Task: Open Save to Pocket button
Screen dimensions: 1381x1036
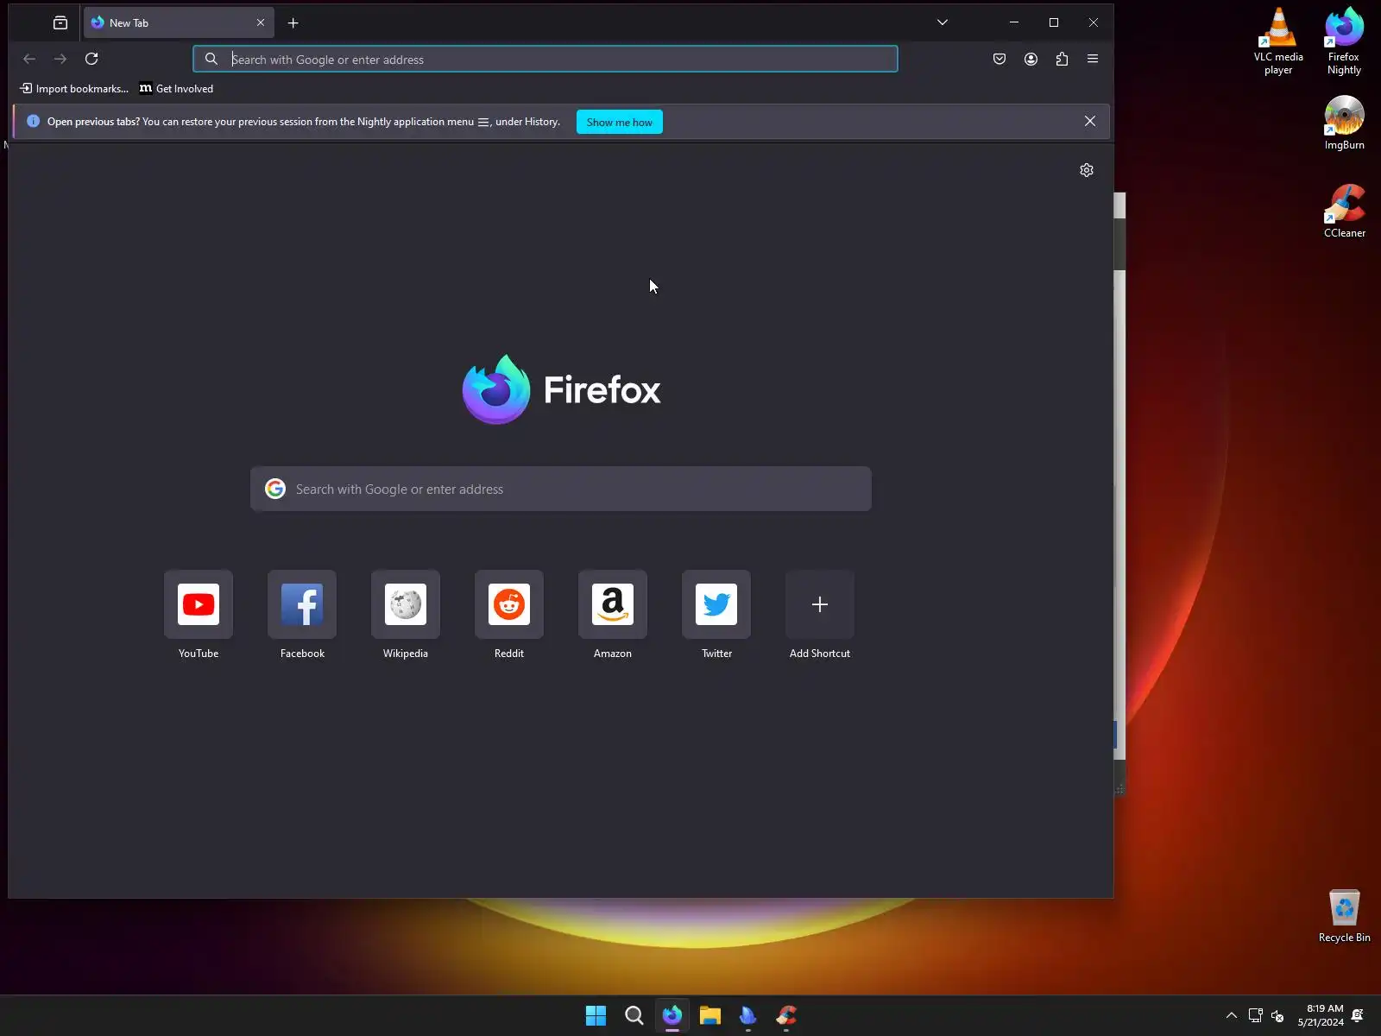Action: pos(999,59)
